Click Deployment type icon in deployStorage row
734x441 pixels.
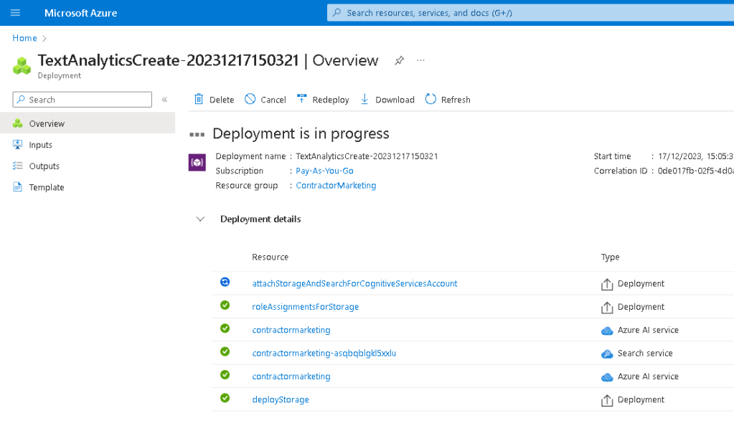pyautogui.click(x=607, y=400)
